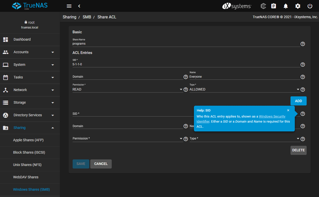Close the Help: SID tooltip
This screenshot has height=197, width=319.
(x=288, y=110)
